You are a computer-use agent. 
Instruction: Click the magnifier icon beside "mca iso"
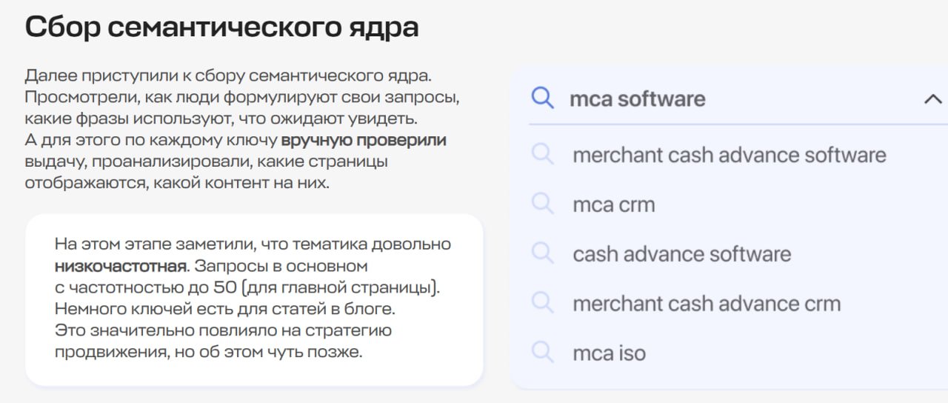(543, 353)
